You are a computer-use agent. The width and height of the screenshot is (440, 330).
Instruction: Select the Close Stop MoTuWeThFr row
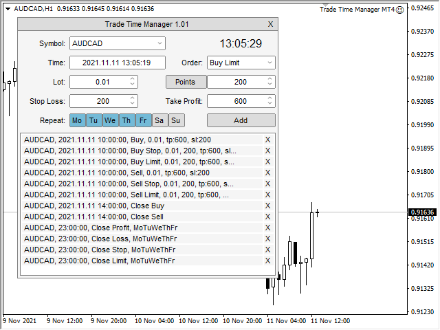coord(142,250)
